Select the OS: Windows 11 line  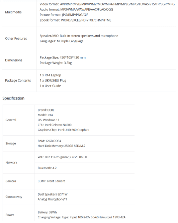49,120
